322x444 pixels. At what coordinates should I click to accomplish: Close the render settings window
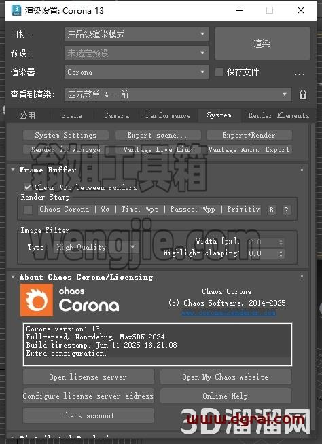[301, 10]
